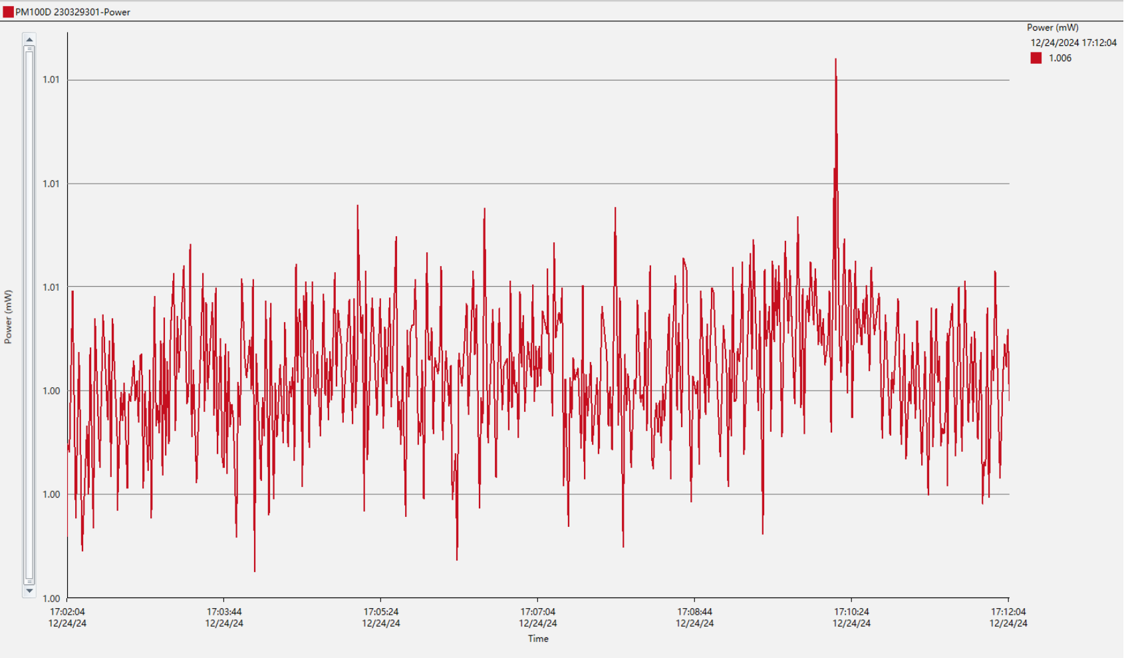Click the Time label under the x-axis
Screen dimensions: 1124x658
pos(538,639)
